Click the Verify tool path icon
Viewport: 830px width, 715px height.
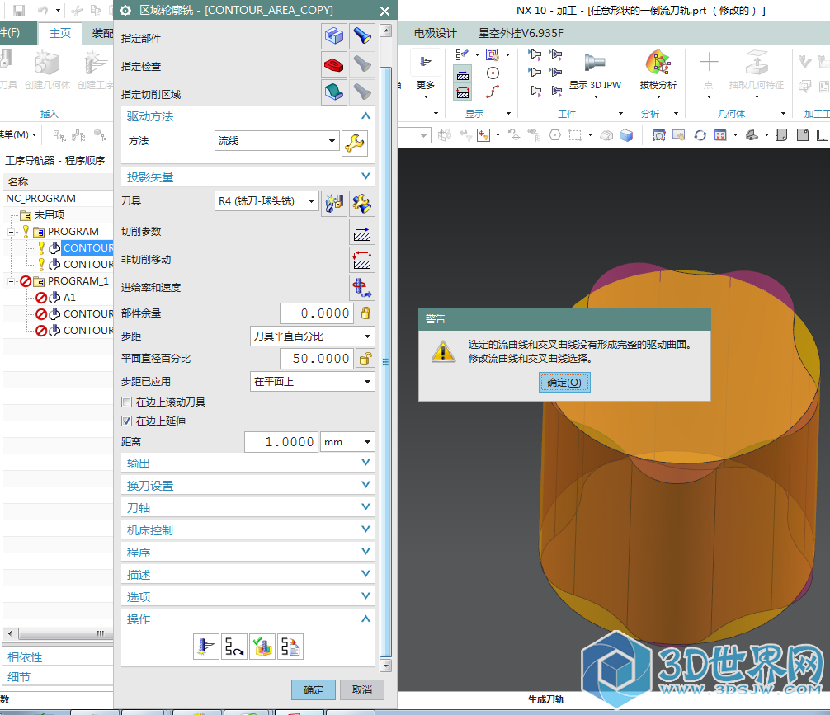pos(262,647)
